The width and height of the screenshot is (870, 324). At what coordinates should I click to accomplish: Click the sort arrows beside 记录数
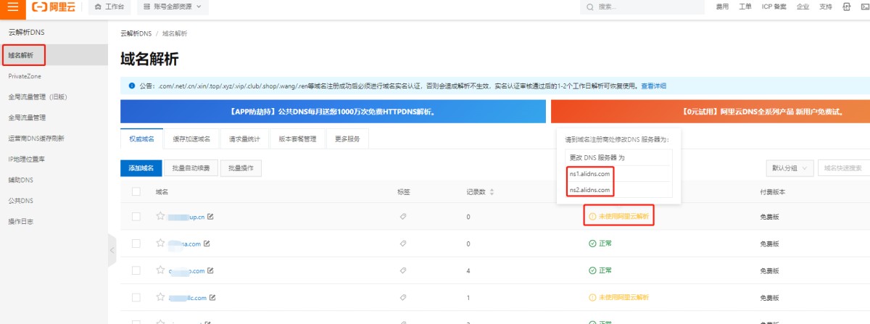[492, 192]
